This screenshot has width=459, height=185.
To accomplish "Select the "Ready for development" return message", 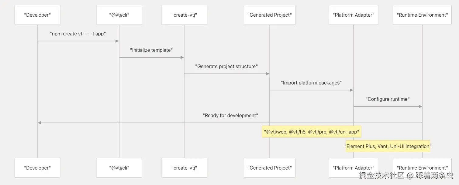I will point(230,116).
